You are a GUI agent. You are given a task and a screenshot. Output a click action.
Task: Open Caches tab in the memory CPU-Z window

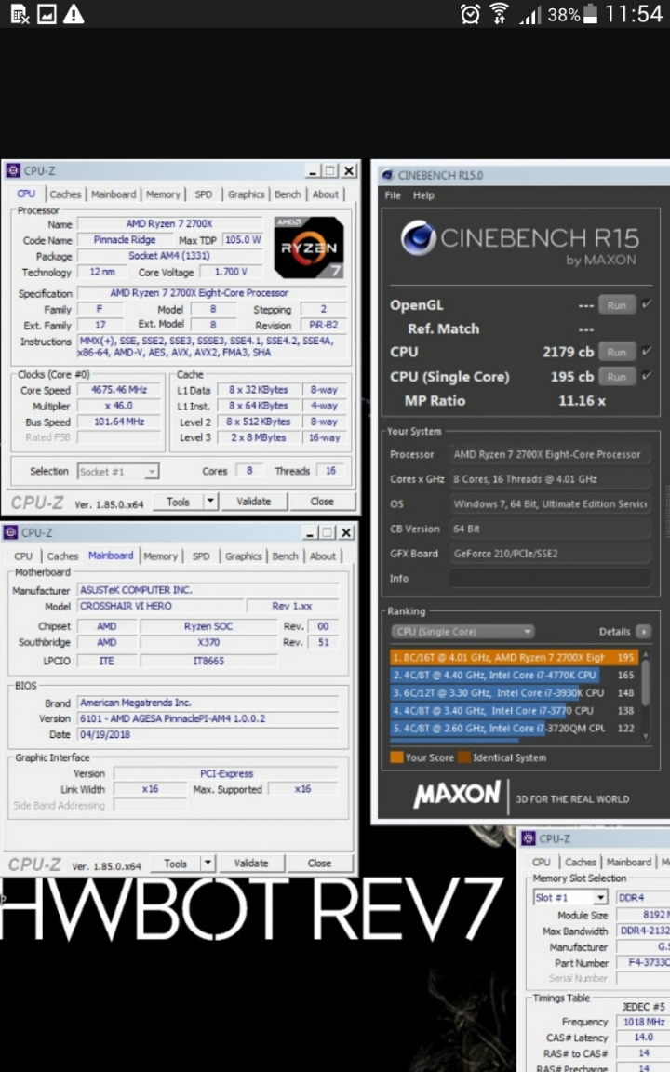(581, 862)
